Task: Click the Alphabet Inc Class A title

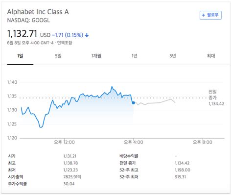Action: pyautogui.click(x=38, y=12)
